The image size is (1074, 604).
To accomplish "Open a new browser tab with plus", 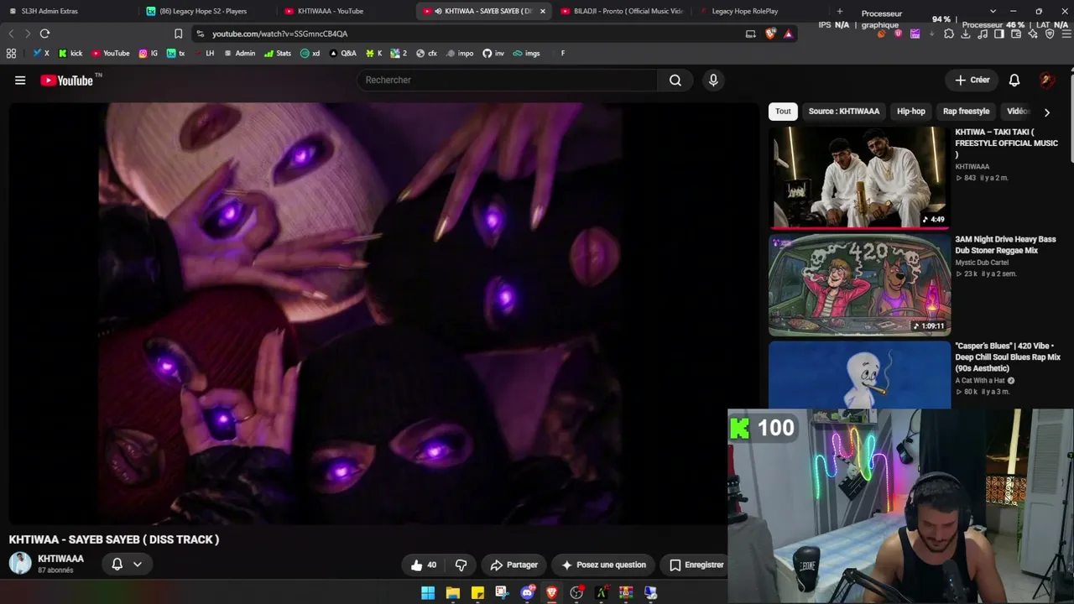I will [x=840, y=12].
